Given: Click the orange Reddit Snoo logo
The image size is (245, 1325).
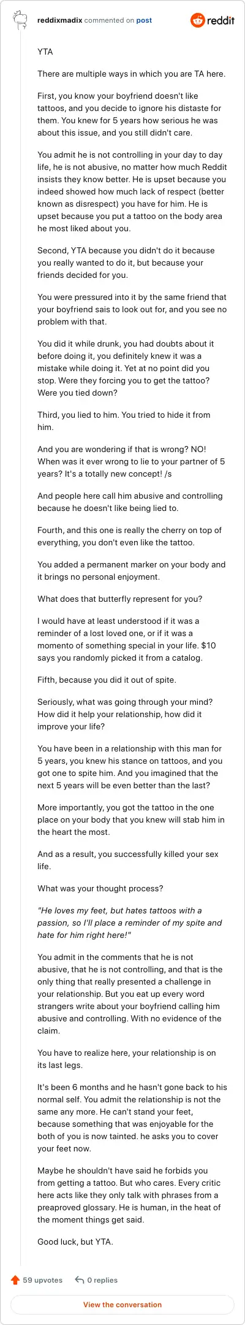Looking at the screenshot, I should click(198, 20).
